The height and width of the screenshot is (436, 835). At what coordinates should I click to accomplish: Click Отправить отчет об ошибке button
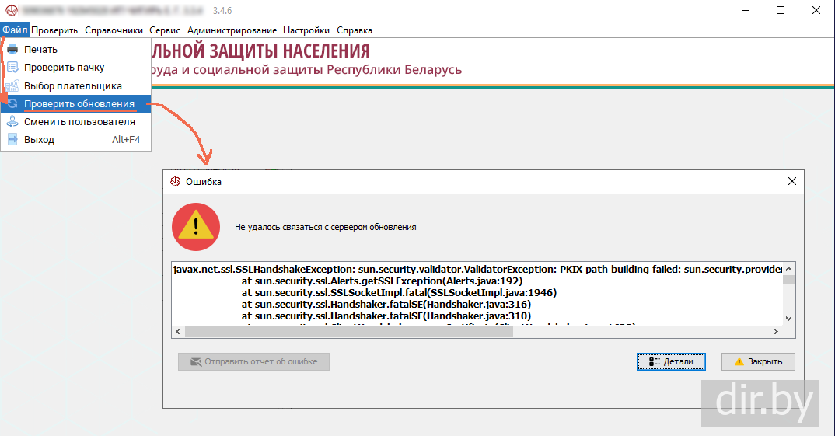[253, 361]
